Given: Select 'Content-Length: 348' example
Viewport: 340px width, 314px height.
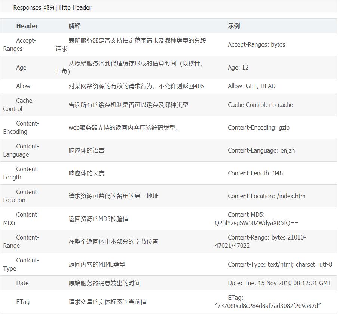Looking at the screenshot, I should pyautogui.click(x=255, y=173).
